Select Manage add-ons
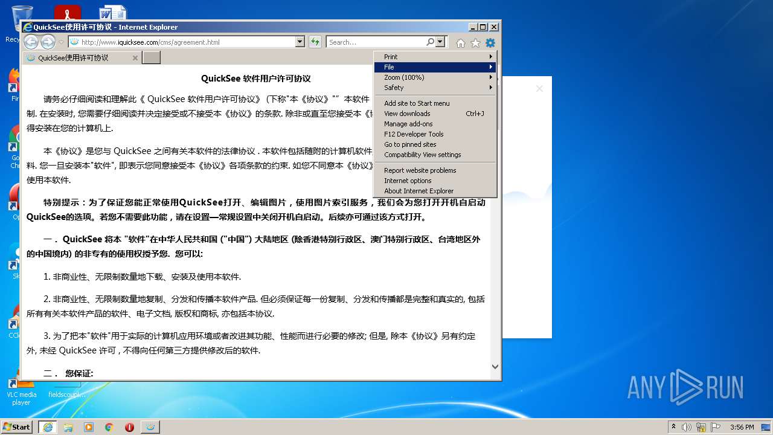773x435 pixels. [435, 124]
